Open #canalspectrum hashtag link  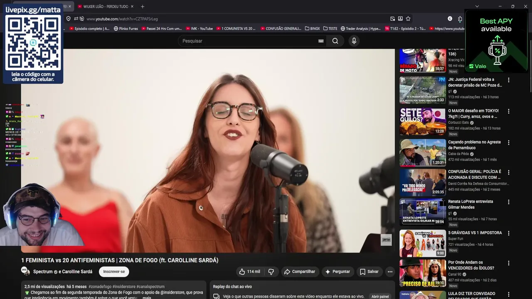click(x=150, y=287)
